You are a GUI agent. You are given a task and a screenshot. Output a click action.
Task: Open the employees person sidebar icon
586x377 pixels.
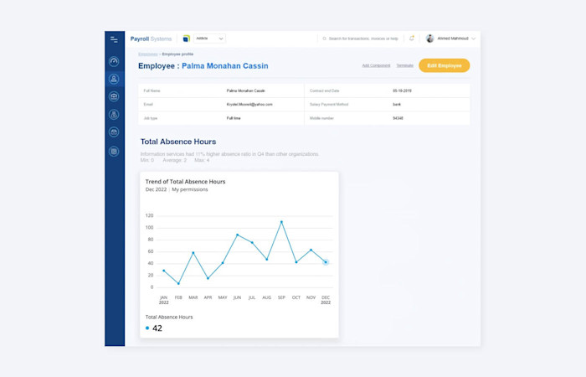pyautogui.click(x=114, y=79)
